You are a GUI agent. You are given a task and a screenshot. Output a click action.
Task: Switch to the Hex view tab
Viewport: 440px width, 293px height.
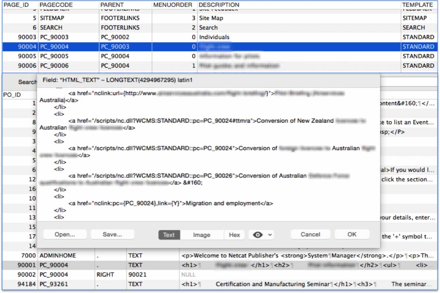coord(234,235)
